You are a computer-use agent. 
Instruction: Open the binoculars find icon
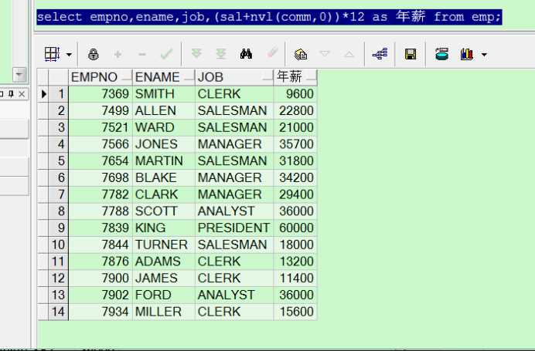tap(246, 54)
